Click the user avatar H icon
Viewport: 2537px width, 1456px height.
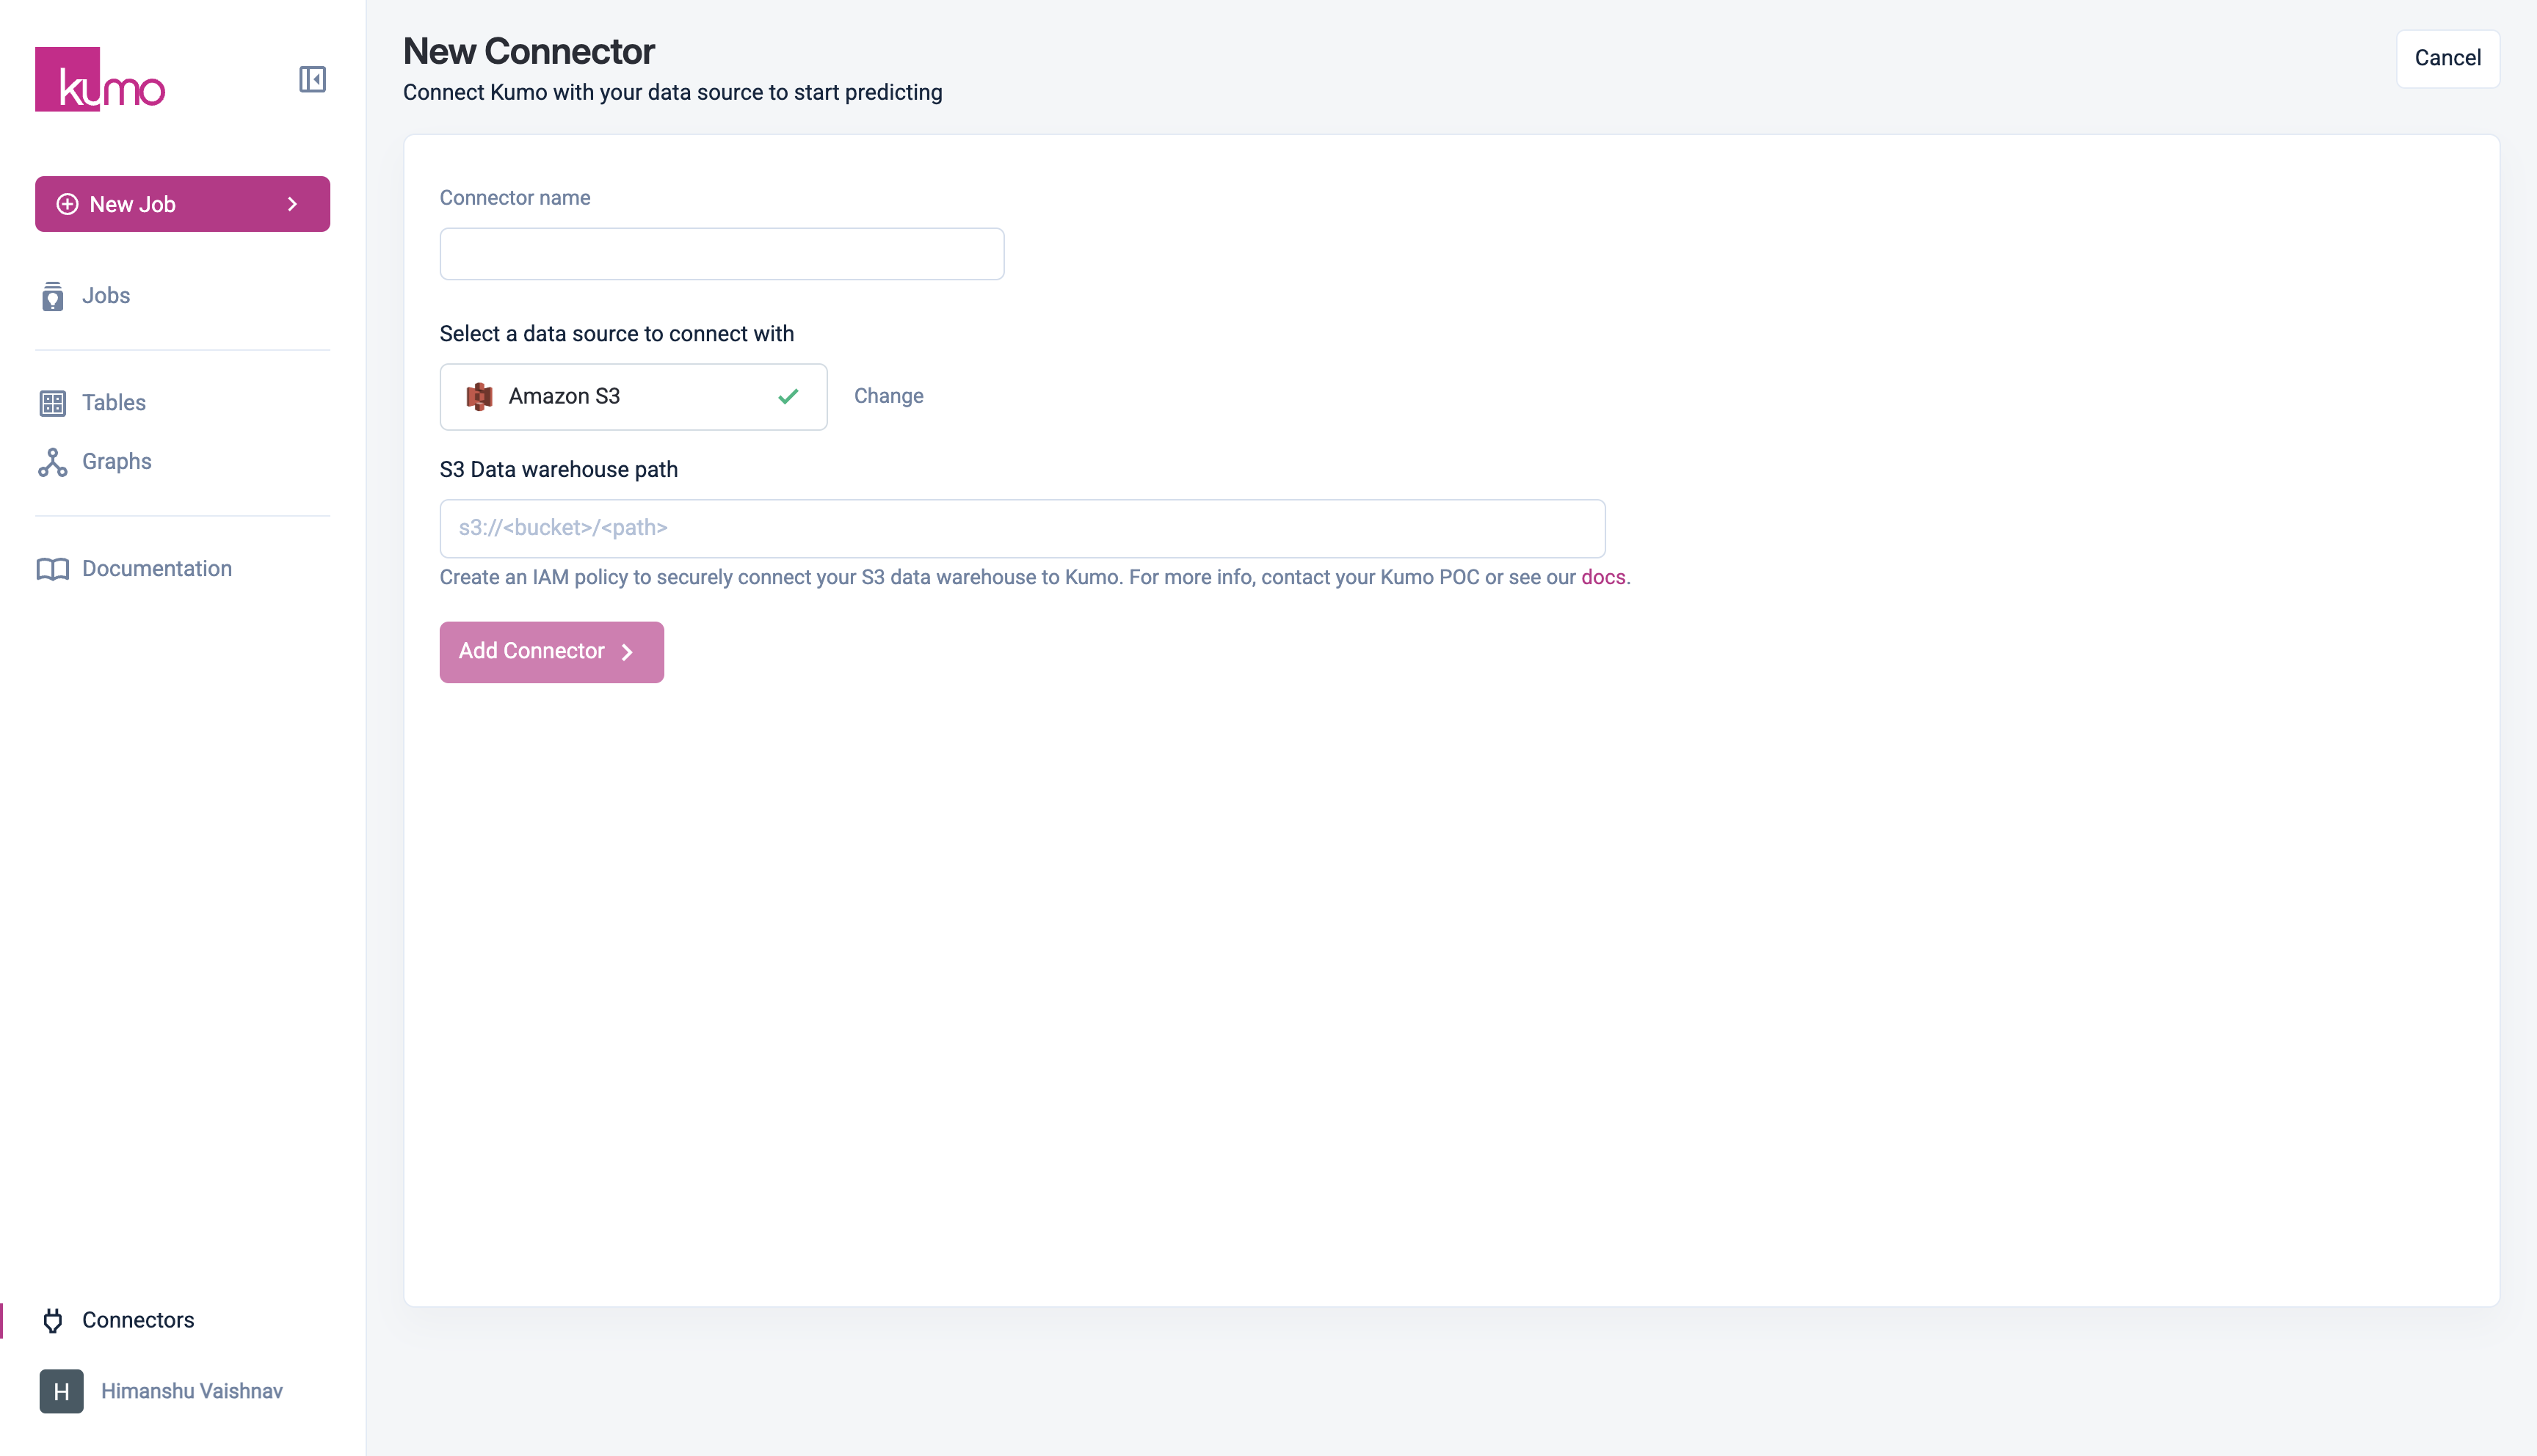(x=61, y=1391)
